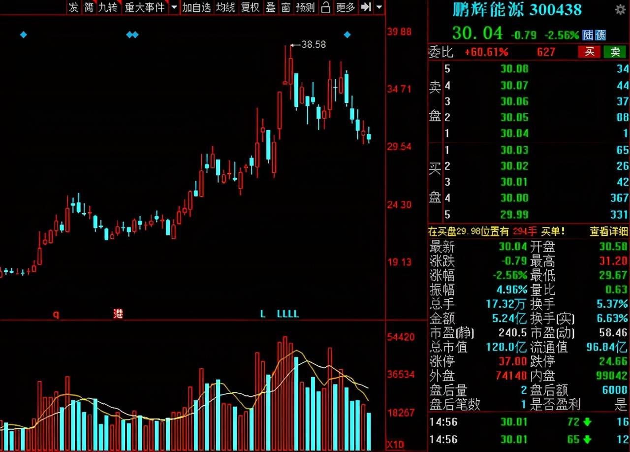
Task: Click the 39.88 price axis label
Action: [400, 32]
